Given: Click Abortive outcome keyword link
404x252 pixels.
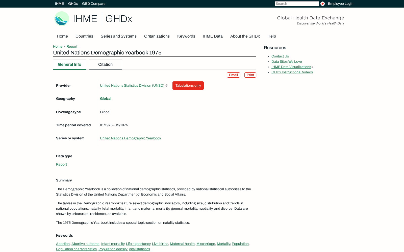Looking at the screenshot, I should pos(85,244).
